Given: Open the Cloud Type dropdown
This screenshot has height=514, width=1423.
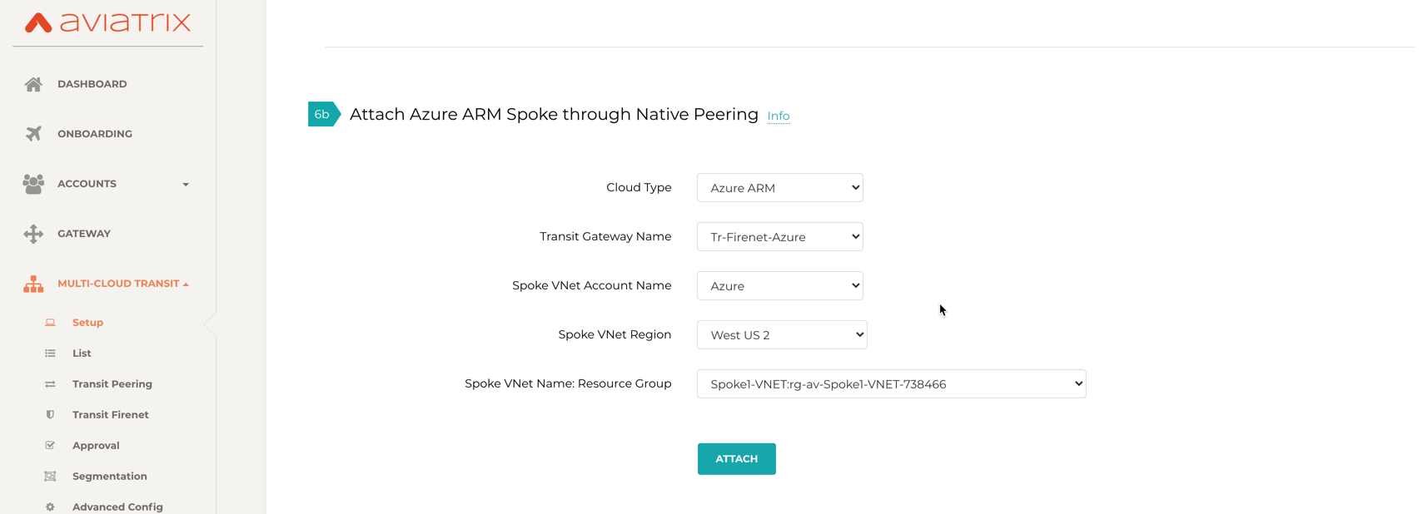Looking at the screenshot, I should (779, 187).
